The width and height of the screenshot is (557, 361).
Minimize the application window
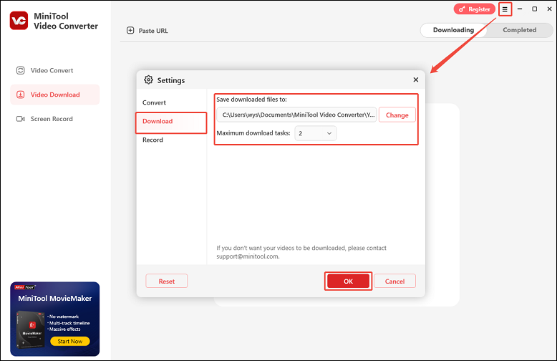520,9
